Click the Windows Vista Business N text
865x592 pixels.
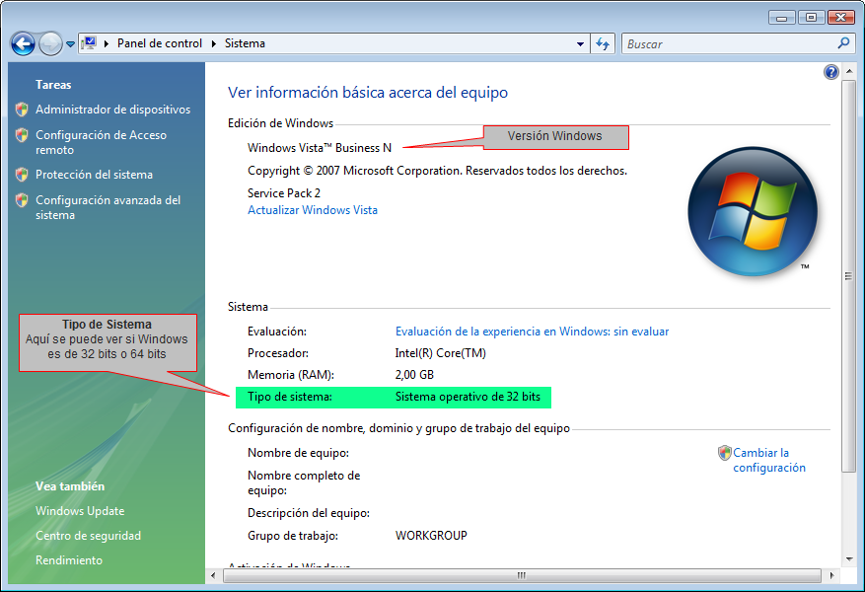(x=320, y=148)
